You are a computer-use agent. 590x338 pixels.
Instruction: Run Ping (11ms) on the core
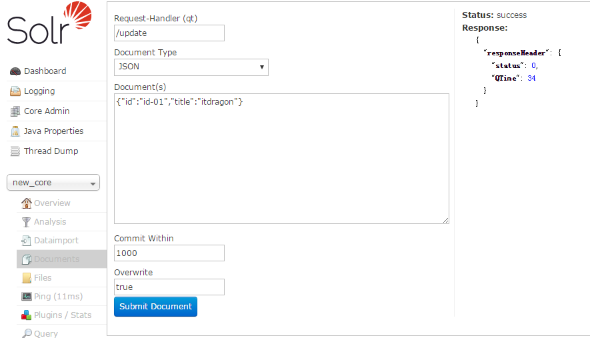pos(58,297)
